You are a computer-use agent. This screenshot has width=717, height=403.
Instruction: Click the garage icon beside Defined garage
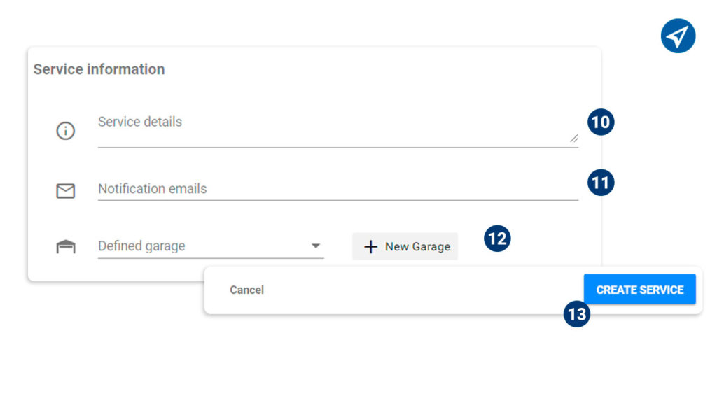click(x=65, y=246)
